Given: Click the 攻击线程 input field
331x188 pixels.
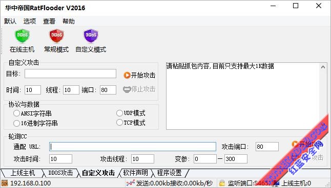Looking at the screenshot, I should coord(142,159).
